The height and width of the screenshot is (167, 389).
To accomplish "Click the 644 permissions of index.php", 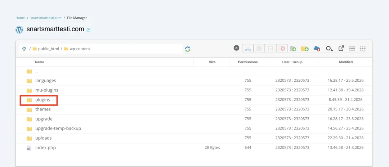I will [x=248, y=148].
